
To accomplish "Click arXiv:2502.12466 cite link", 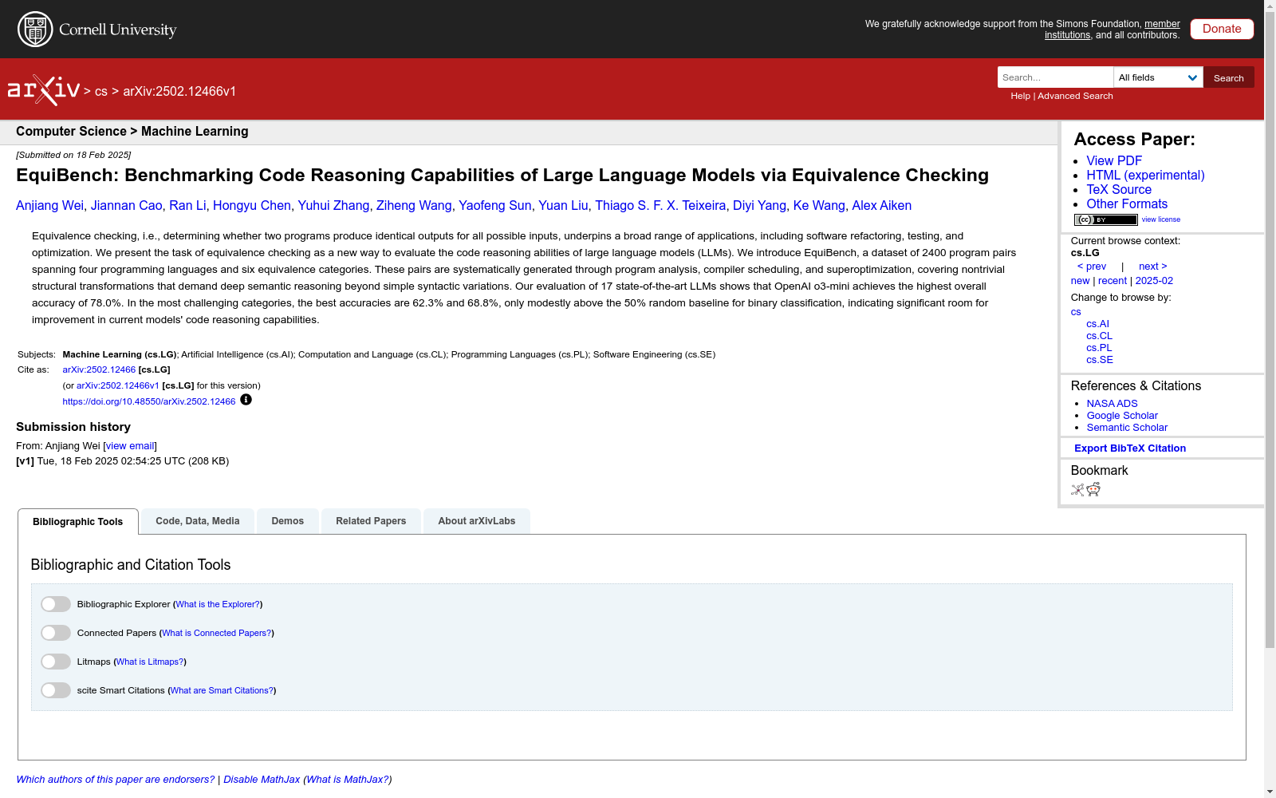I will (99, 369).
